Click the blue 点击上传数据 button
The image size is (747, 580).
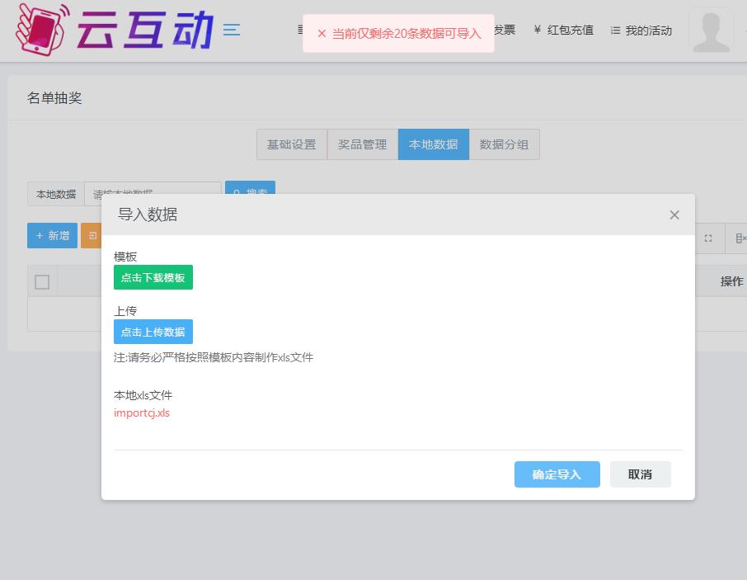click(x=153, y=332)
